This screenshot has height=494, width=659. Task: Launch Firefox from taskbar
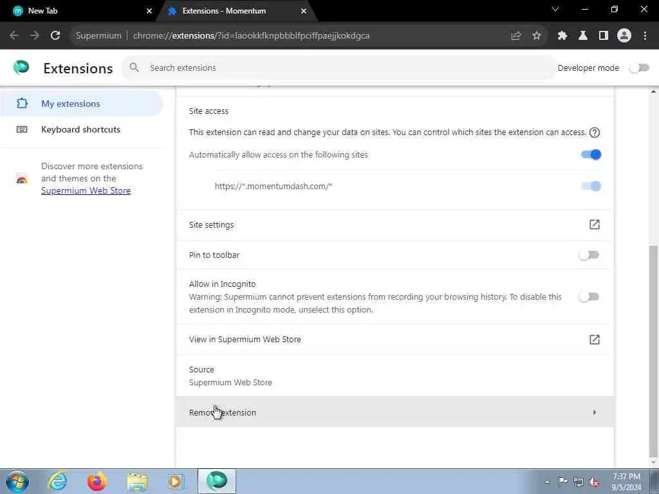pyautogui.click(x=97, y=481)
